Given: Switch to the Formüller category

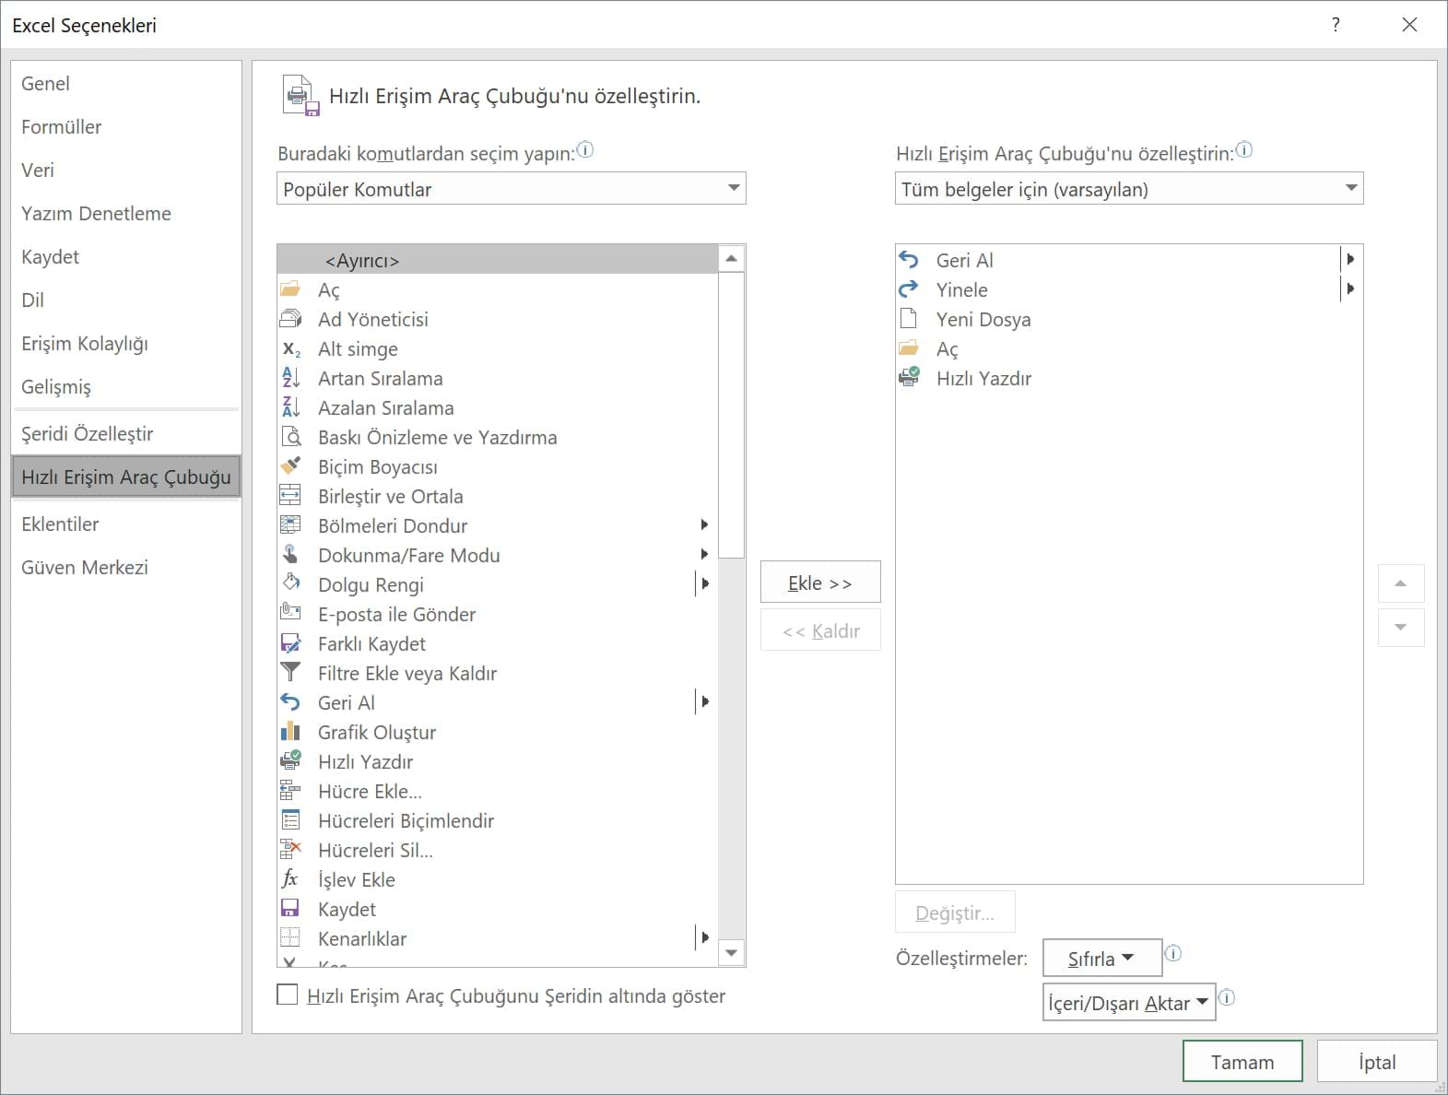Looking at the screenshot, I should tap(126, 126).
